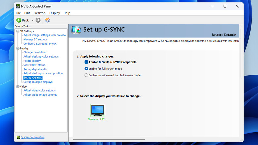Select the Samsung monitor display icon
Screen dimensions: 258x145
click(98, 110)
